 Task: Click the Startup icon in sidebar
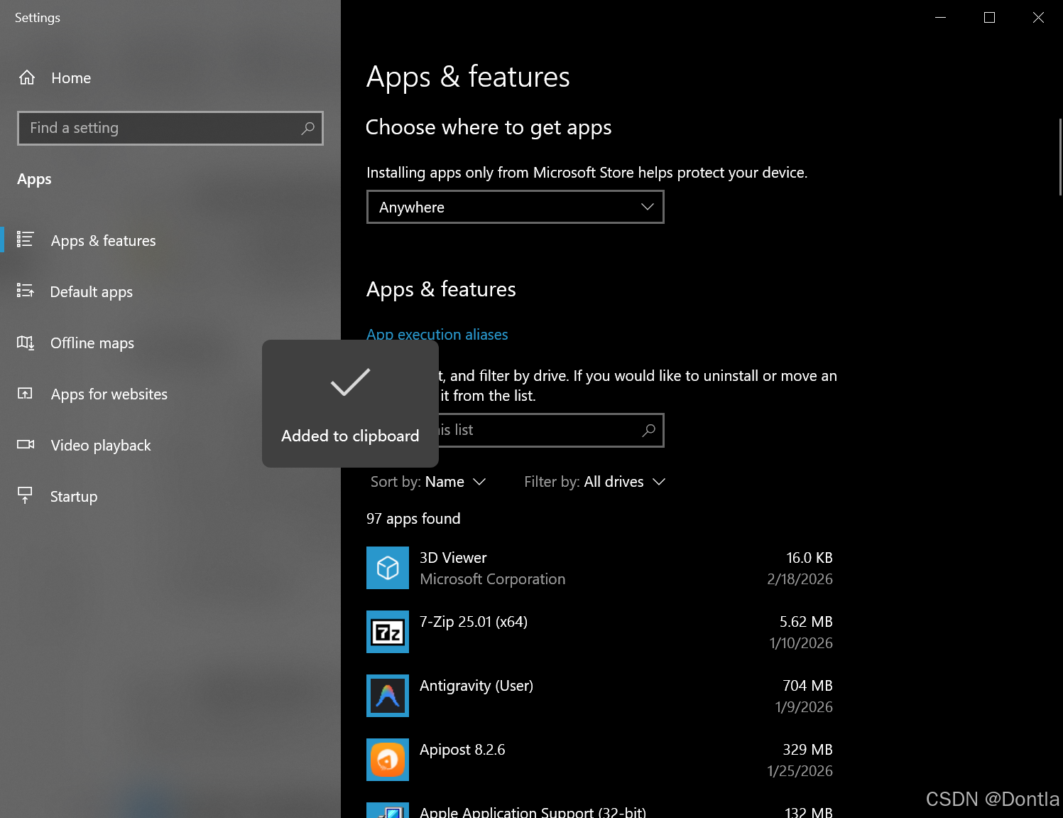tap(26, 495)
